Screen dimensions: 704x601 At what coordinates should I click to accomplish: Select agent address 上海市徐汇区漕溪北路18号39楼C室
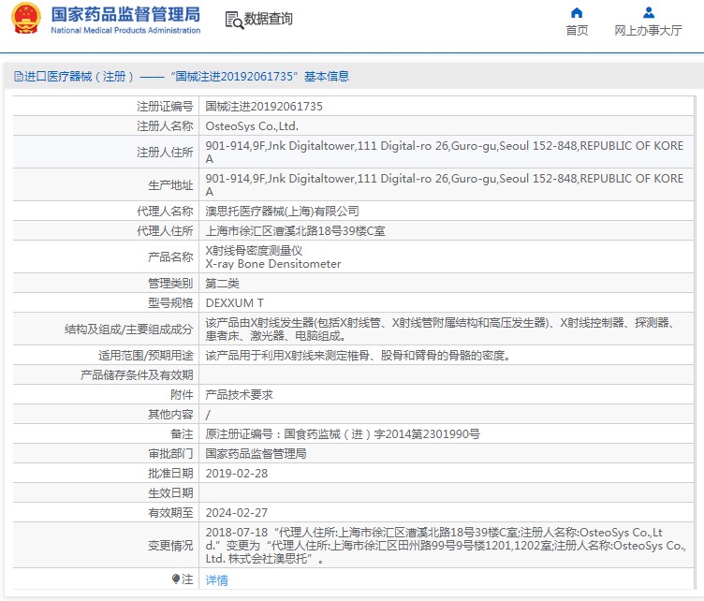[x=296, y=230]
